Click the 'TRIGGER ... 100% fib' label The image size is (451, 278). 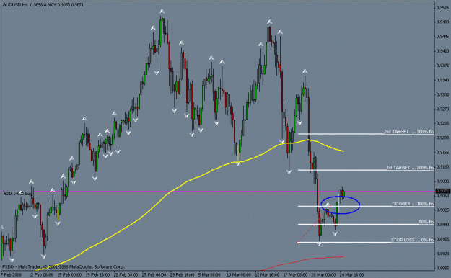coord(413,204)
